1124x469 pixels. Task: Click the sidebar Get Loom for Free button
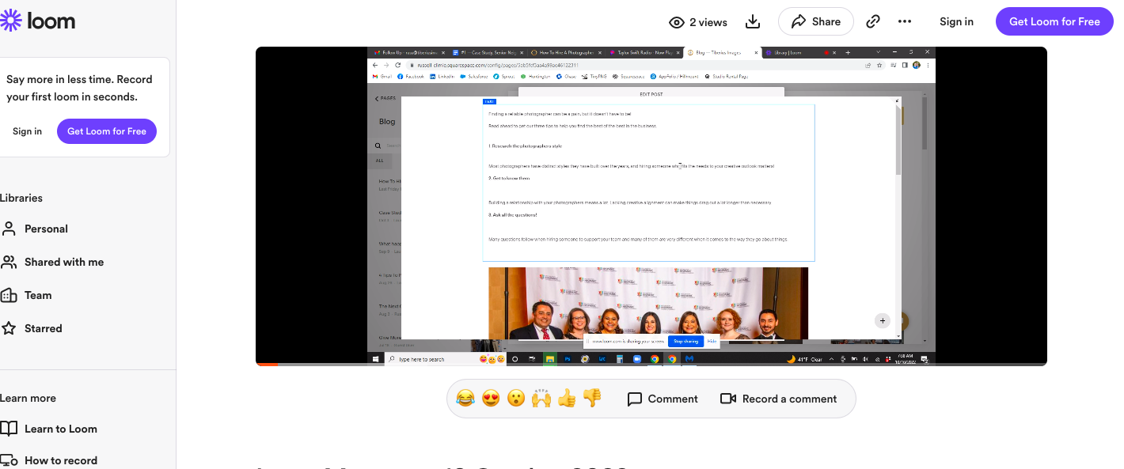pyautogui.click(x=107, y=131)
